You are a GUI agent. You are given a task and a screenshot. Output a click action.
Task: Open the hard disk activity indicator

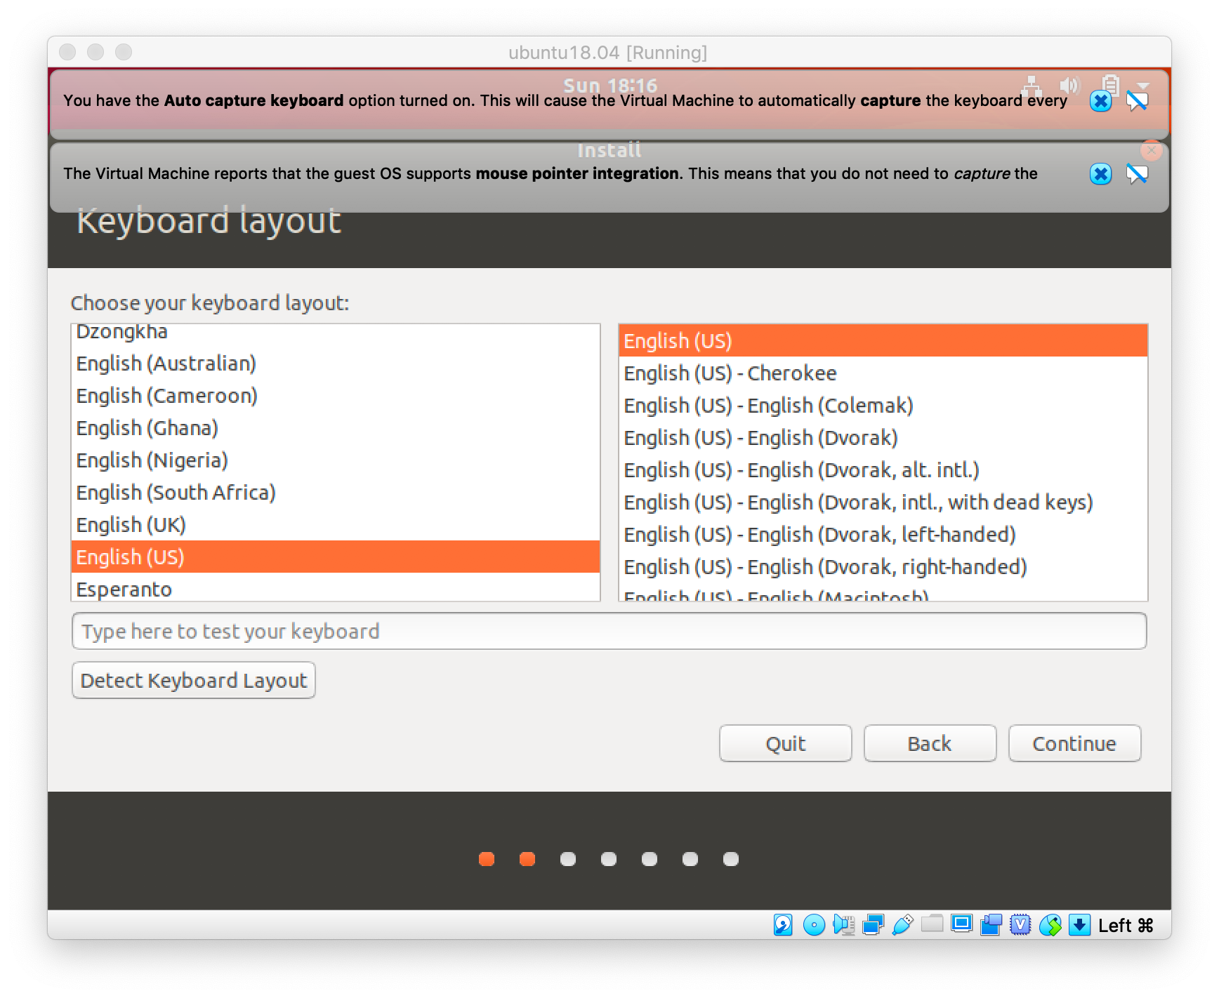[x=783, y=925]
